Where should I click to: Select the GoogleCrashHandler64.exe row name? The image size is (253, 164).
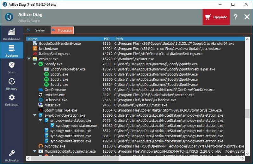(60, 44)
